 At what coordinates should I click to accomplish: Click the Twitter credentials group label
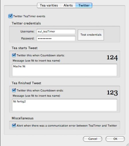26,23
